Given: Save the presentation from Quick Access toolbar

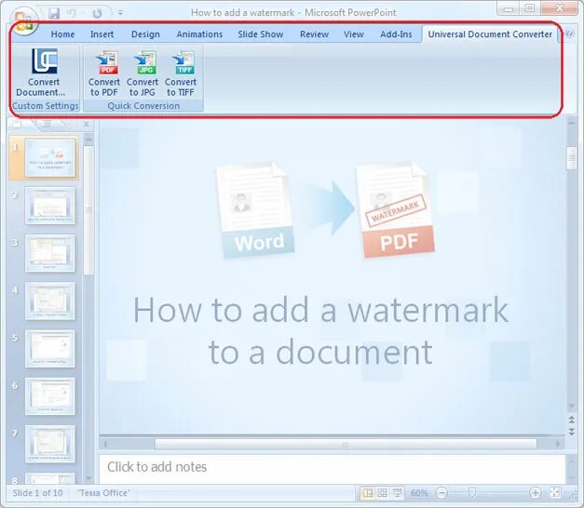Looking at the screenshot, I should [x=54, y=13].
